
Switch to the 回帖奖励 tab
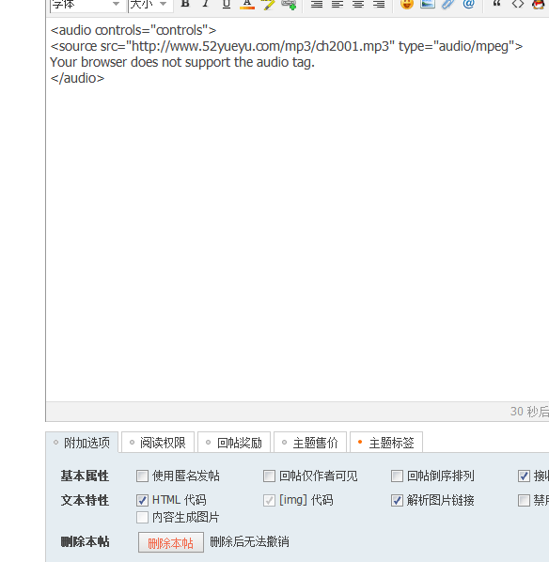pos(234,443)
